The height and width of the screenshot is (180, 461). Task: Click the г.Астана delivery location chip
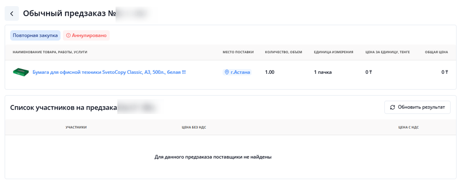click(237, 72)
